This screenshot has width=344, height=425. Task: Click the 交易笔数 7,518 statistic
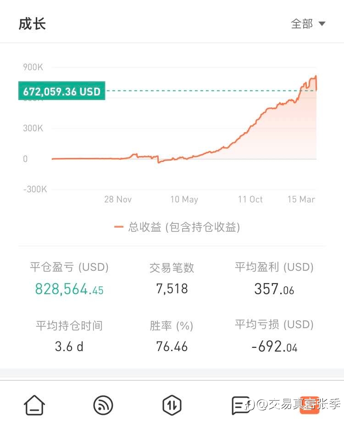click(x=172, y=289)
